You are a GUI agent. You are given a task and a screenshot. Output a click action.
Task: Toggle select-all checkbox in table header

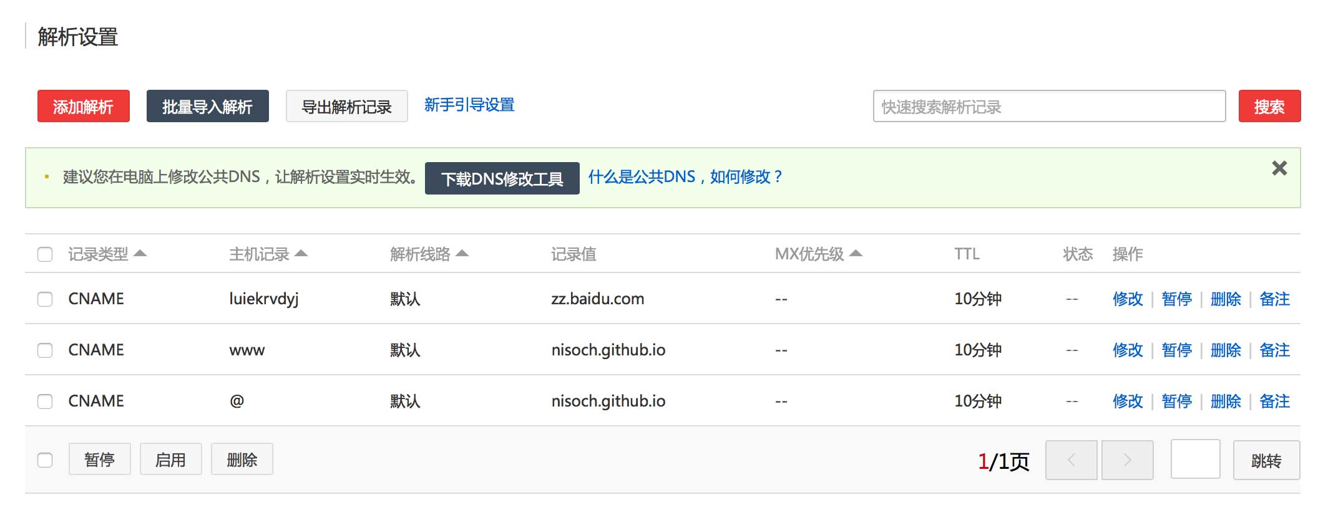tap(45, 254)
